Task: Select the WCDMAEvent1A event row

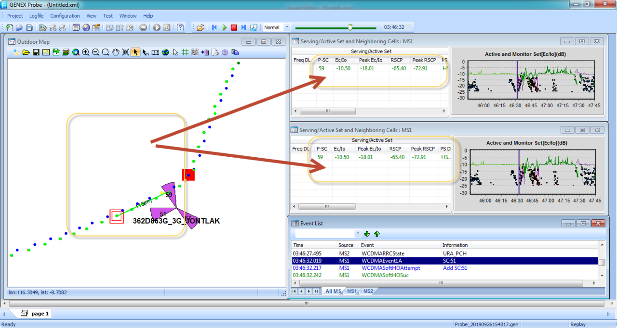Action: click(x=444, y=261)
